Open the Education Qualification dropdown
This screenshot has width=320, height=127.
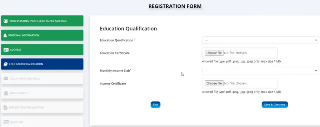[x=260, y=40]
